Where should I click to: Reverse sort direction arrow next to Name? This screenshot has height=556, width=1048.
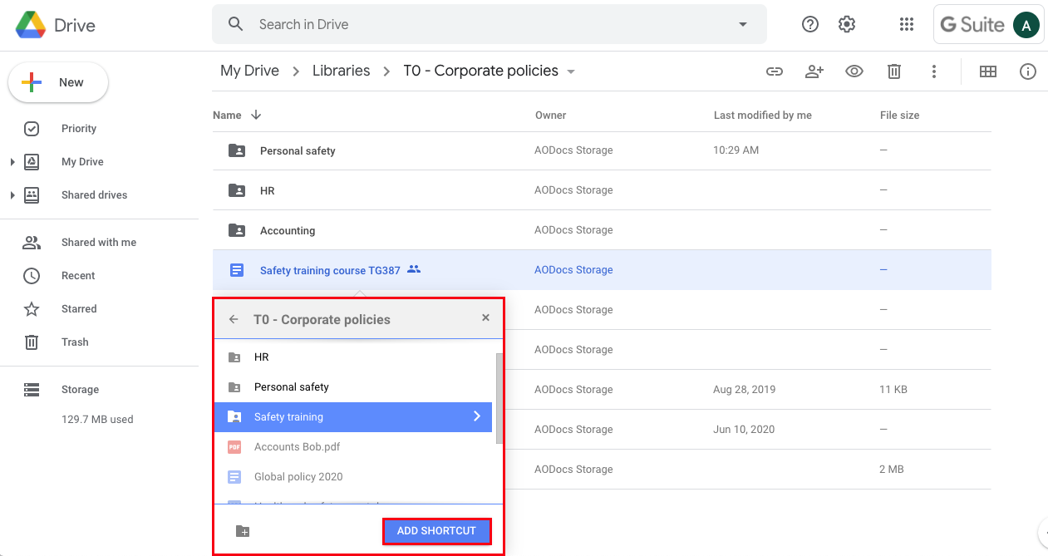click(256, 115)
